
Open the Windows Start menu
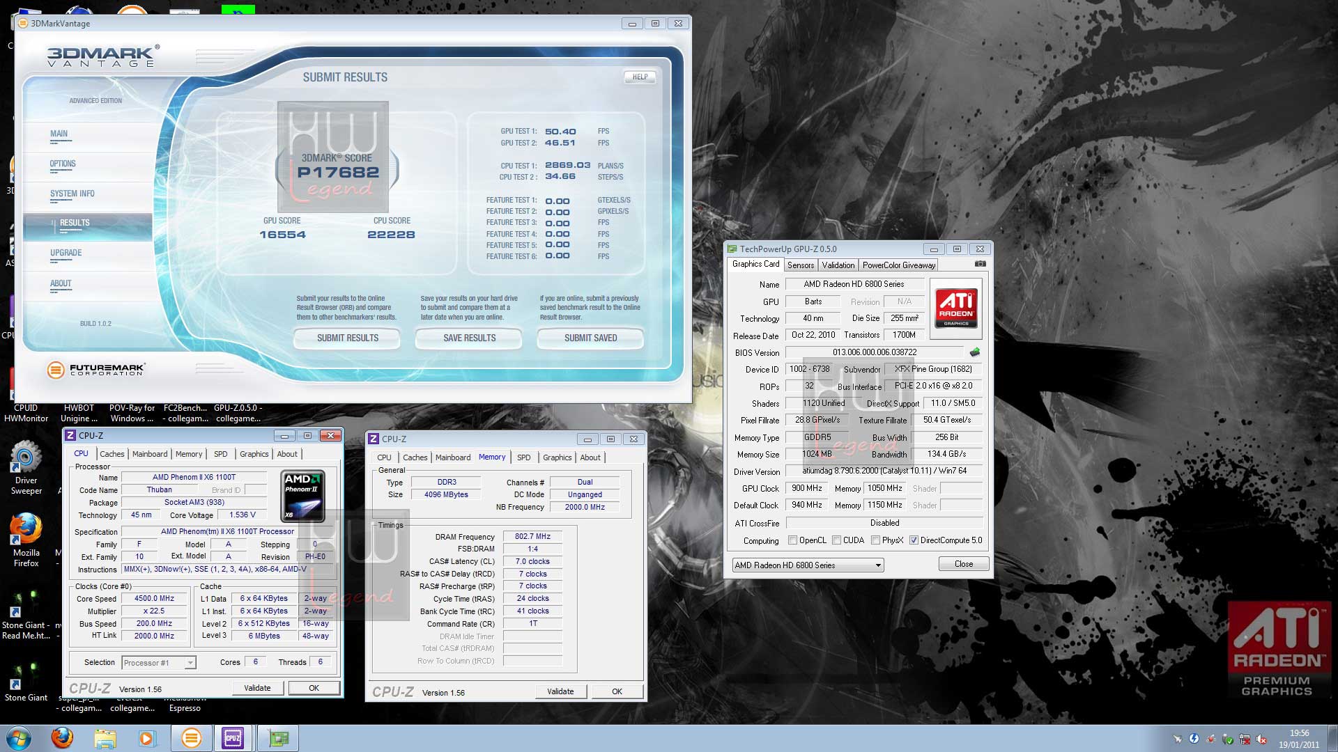pos(18,738)
